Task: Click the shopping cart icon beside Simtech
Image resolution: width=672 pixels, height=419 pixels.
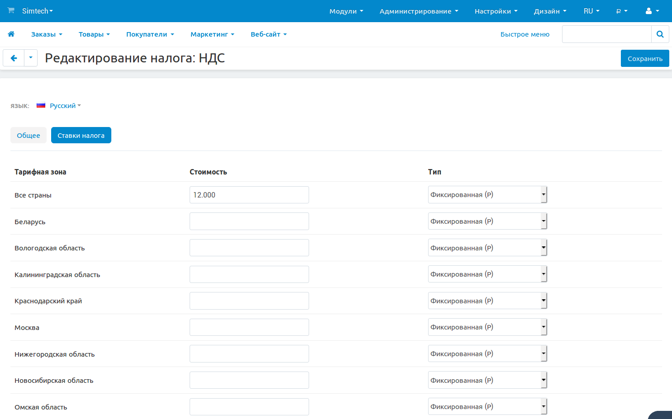Action: [x=11, y=10]
